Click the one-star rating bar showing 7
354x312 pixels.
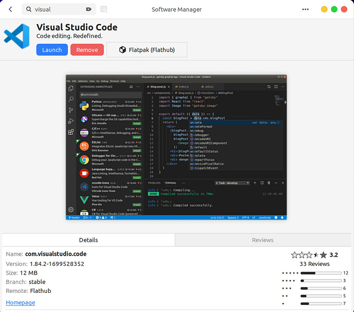click(321, 304)
